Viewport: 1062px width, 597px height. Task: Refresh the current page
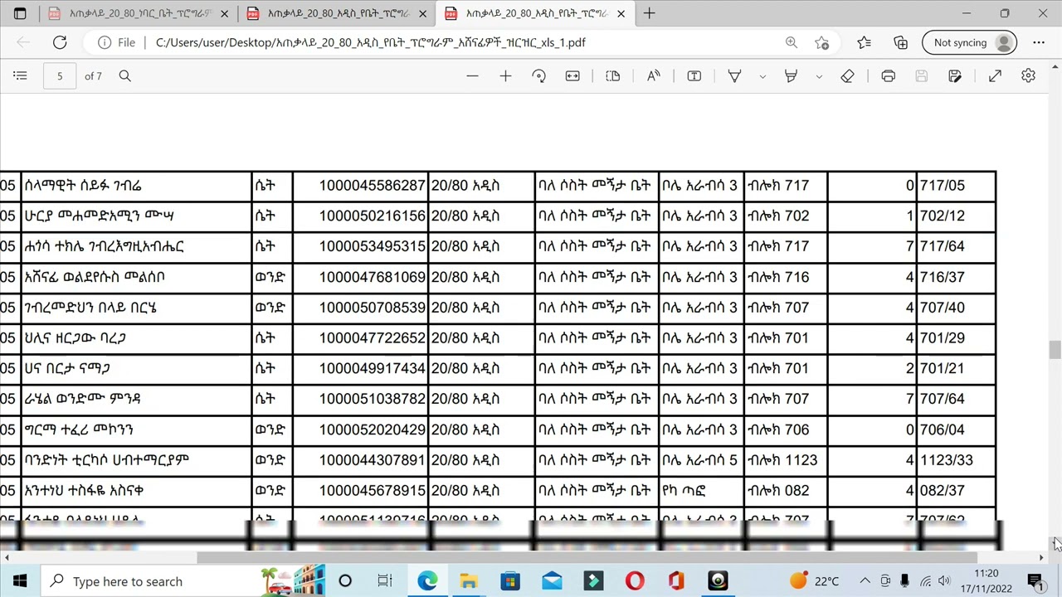60,42
